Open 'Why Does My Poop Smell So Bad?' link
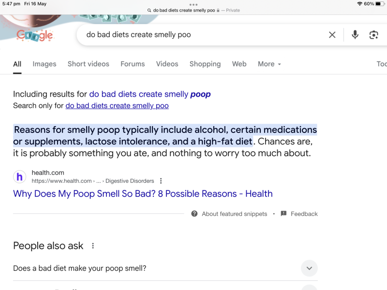The height and width of the screenshot is (290, 387). 143,194
